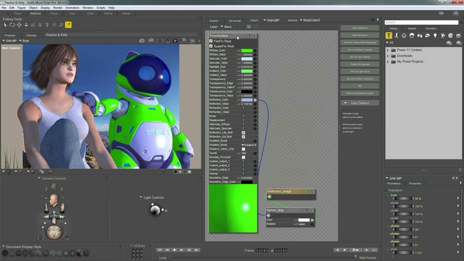Switch to the Pose room tab

click(17, 13)
